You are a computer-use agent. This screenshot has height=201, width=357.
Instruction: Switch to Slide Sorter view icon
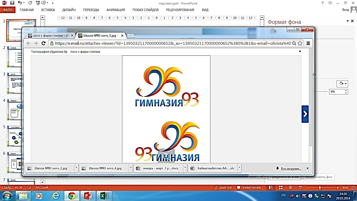click(280, 188)
